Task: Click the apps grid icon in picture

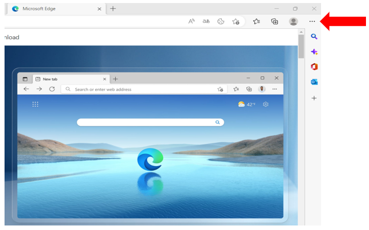Action: click(x=35, y=104)
